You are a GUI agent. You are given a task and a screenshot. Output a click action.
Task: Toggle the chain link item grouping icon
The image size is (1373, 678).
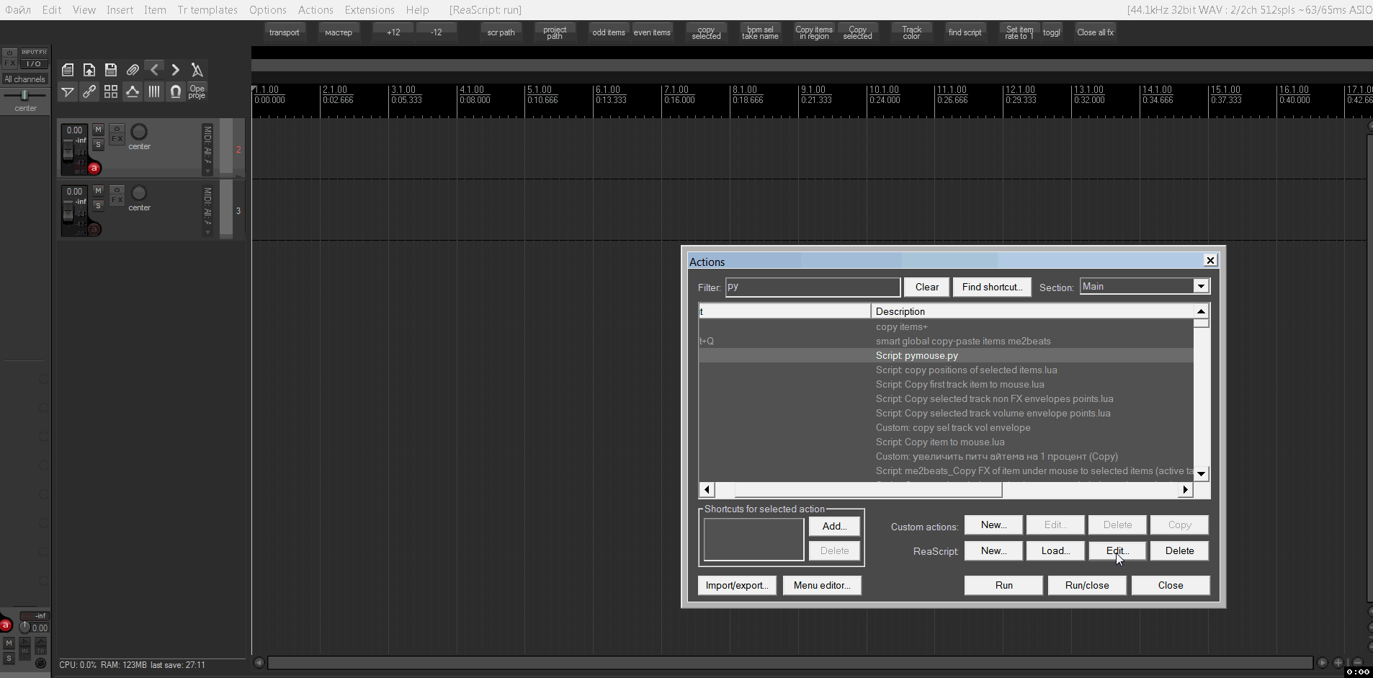pyautogui.click(x=89, y=92)
